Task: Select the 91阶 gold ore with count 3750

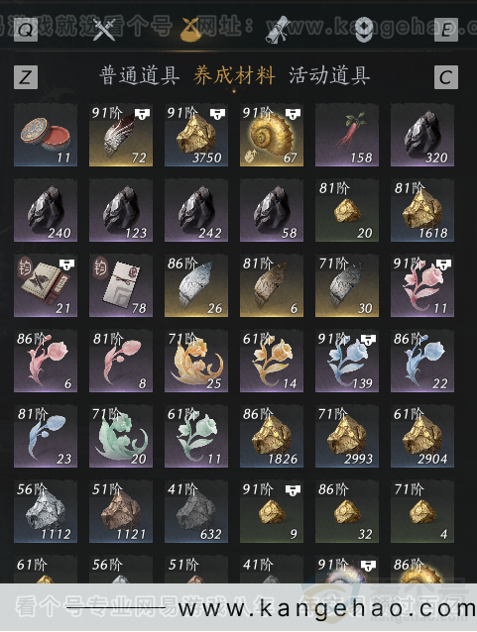Action: click(196, 135)
